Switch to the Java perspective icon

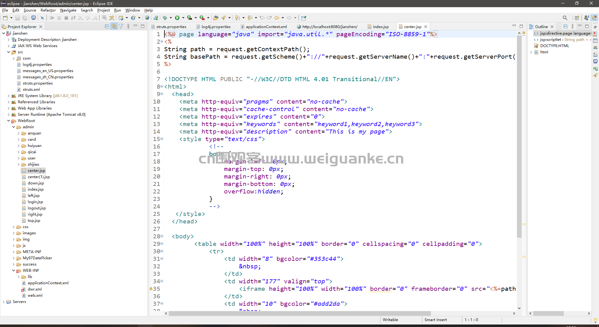click(587, 18)
